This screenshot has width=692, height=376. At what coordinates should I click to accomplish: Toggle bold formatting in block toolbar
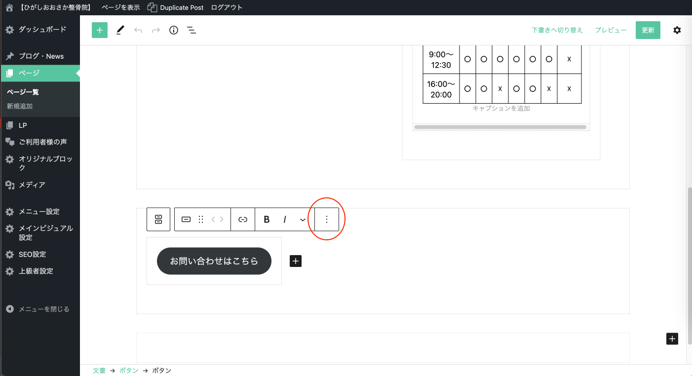click(x=267, y=220)
